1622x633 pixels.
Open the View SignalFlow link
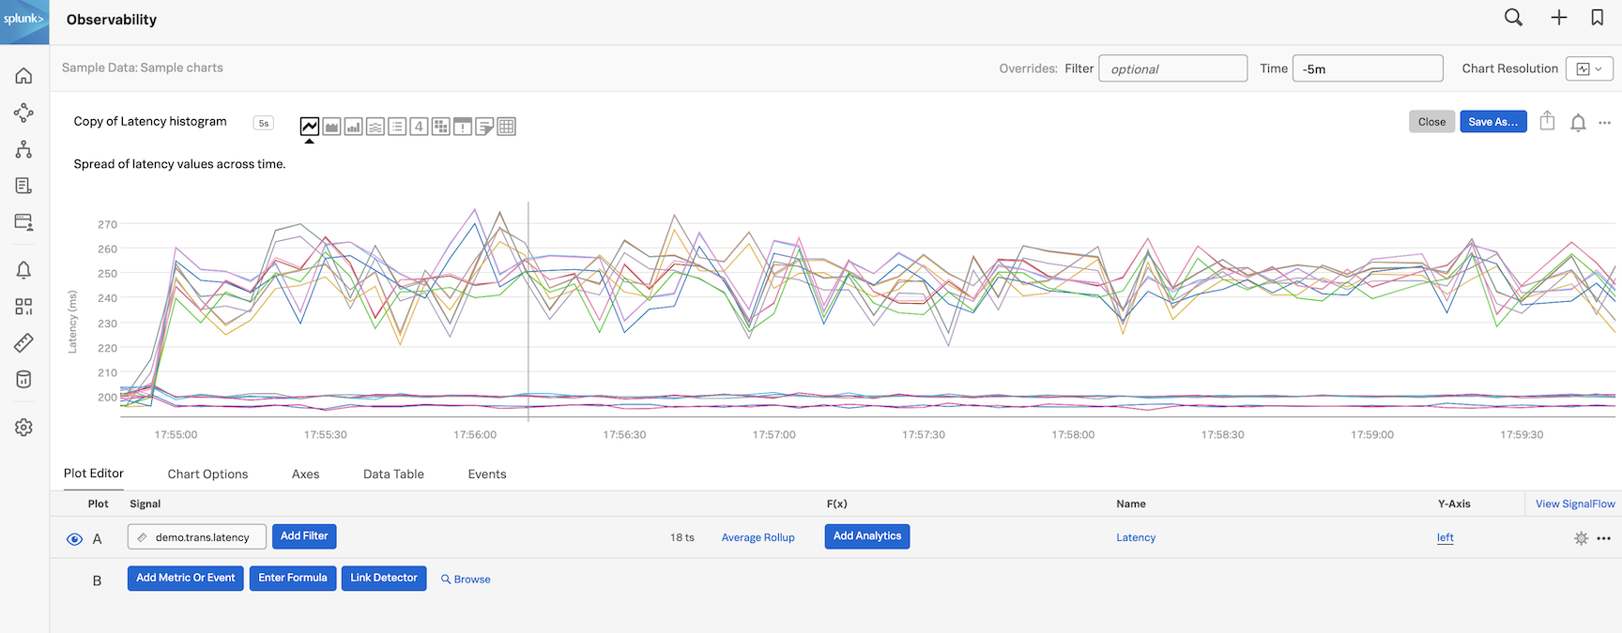[x=1574, y=505]
